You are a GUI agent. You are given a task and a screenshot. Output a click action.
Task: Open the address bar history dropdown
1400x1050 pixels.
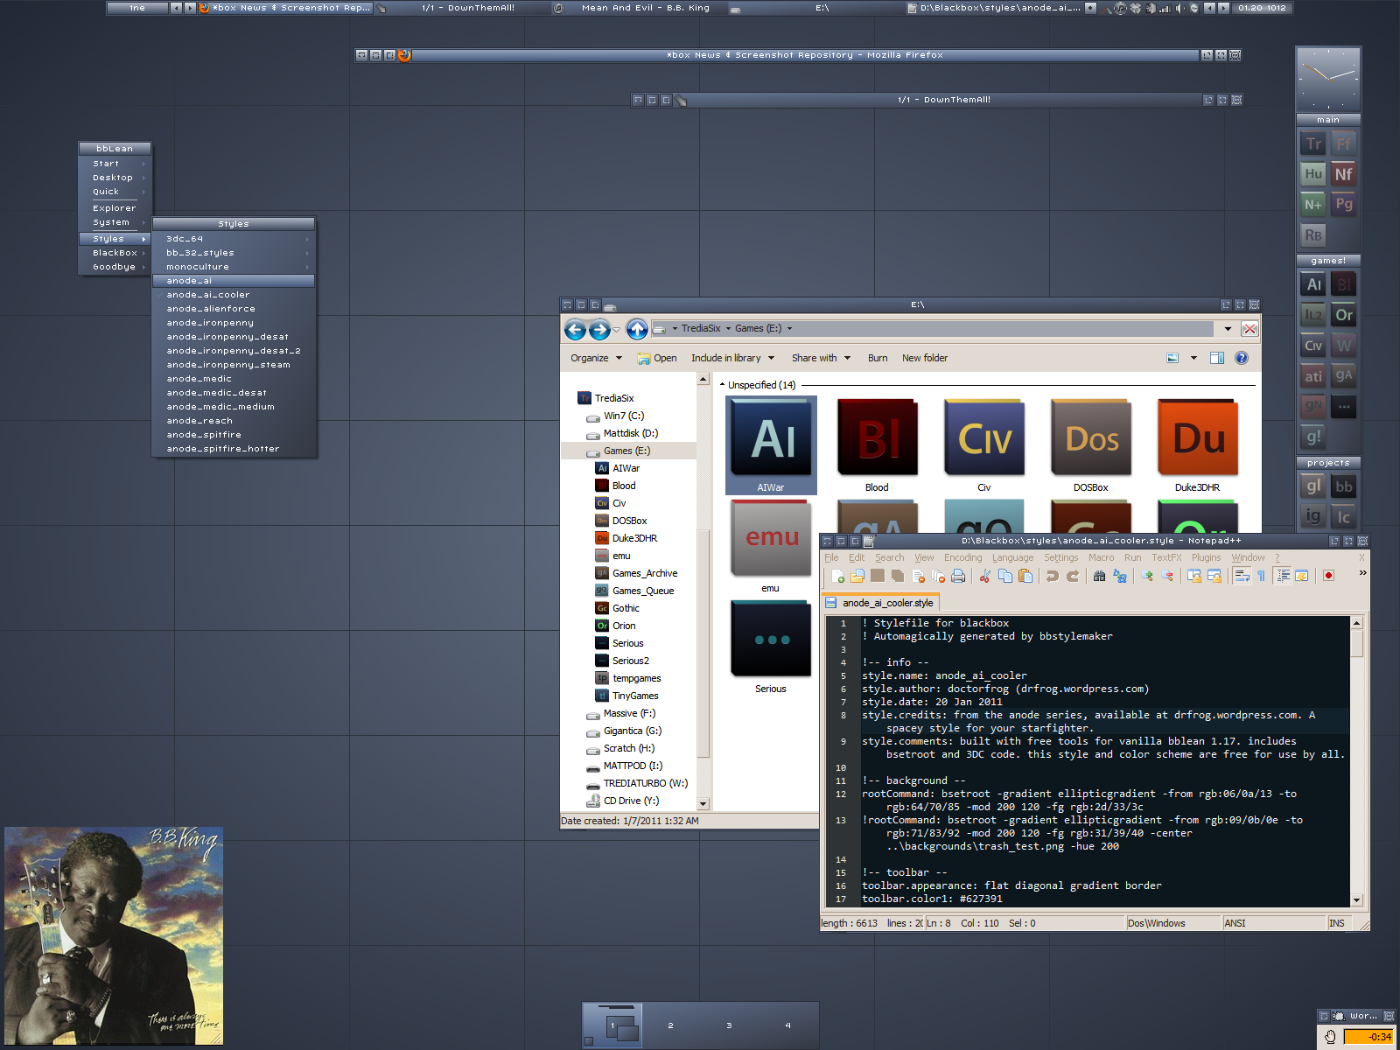[1228, 329]
